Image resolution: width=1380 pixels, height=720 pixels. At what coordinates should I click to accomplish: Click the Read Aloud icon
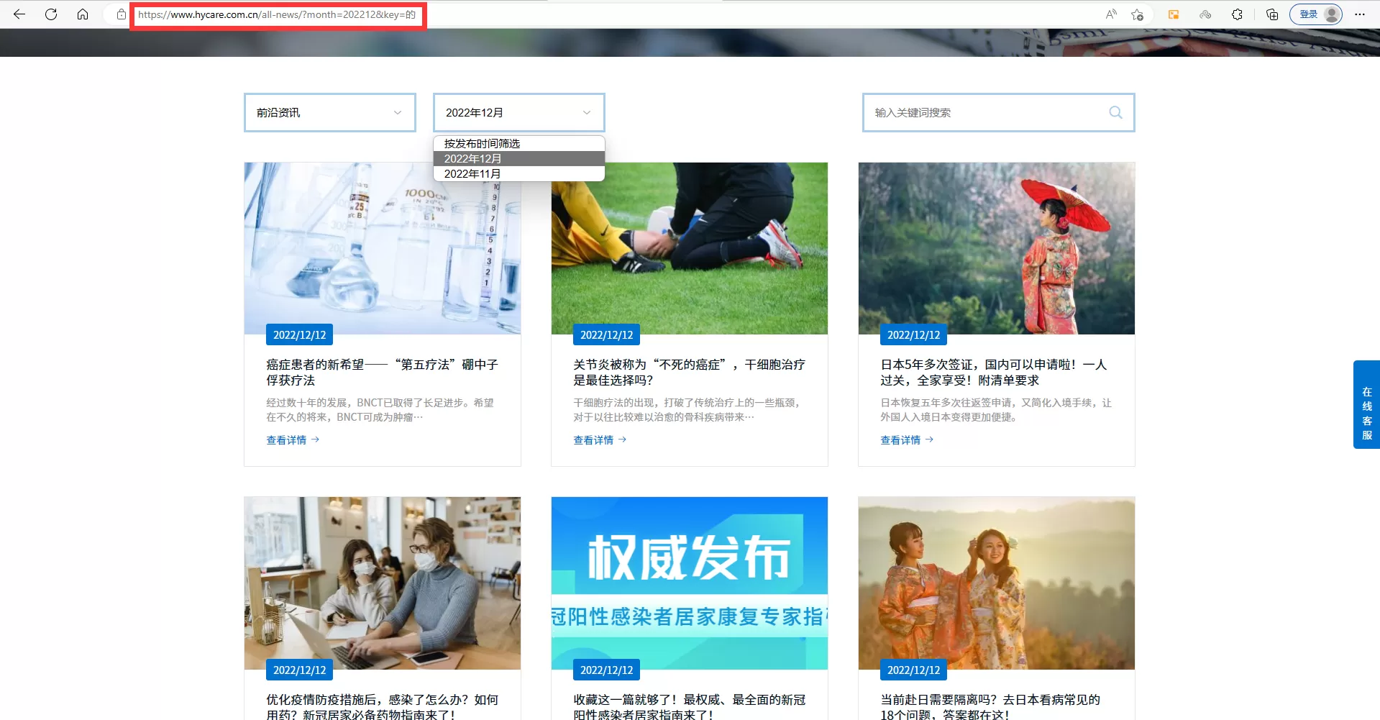(x=1111, y=14)
